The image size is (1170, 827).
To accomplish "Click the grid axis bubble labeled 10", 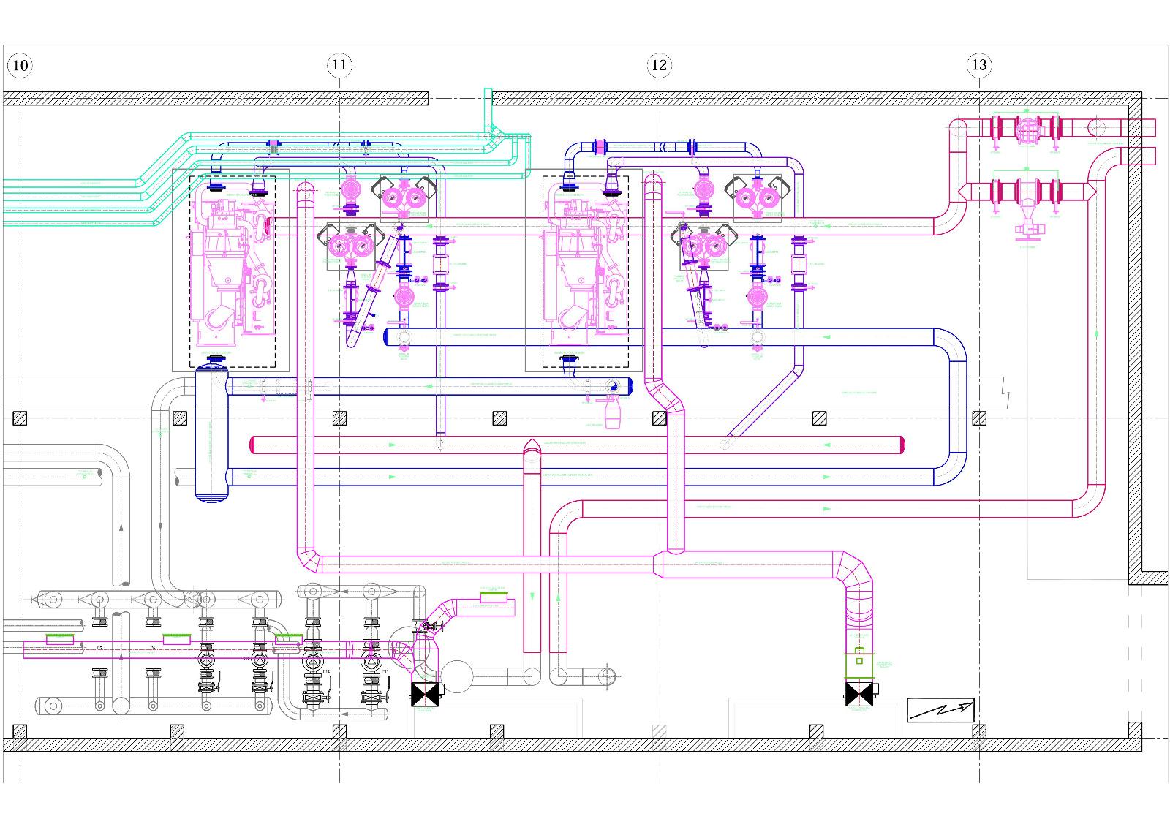I will tap(20, 66).
